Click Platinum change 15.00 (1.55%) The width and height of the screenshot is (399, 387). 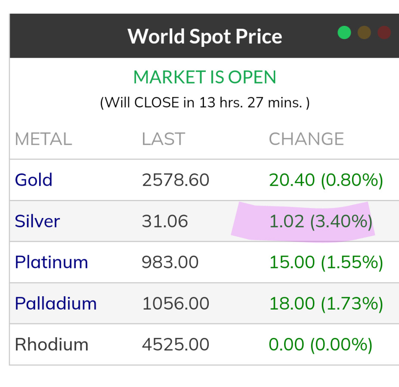(326, 262)
